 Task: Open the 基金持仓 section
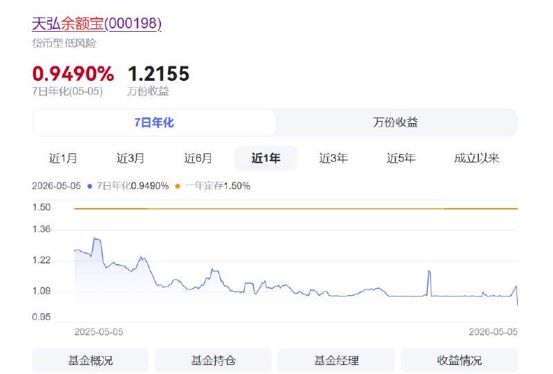point(214,361)
